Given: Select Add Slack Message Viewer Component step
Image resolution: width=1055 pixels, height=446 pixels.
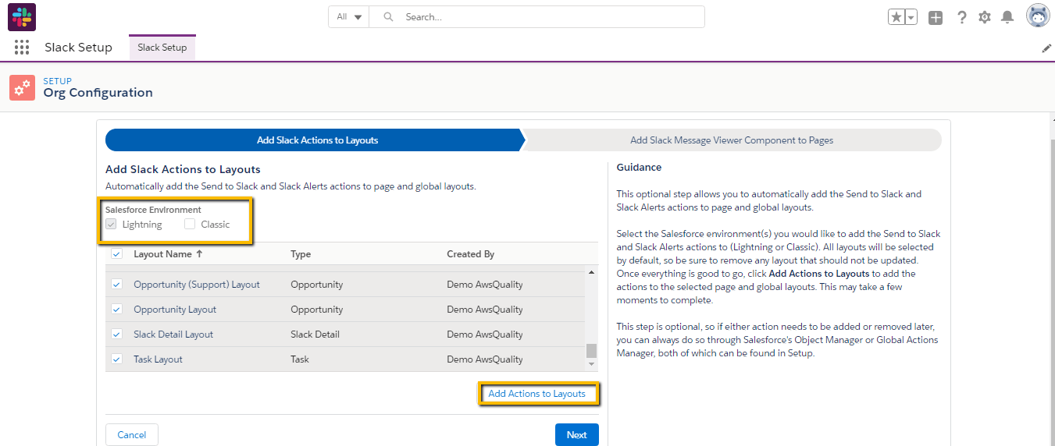Looking at the screenshot, I should point(731,140).
